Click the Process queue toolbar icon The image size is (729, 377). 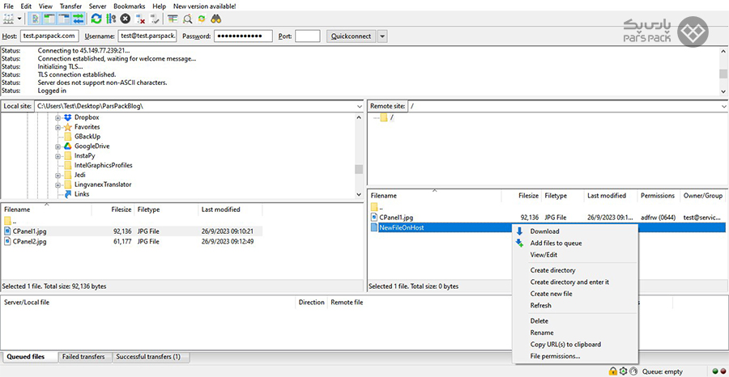[111, 19]
